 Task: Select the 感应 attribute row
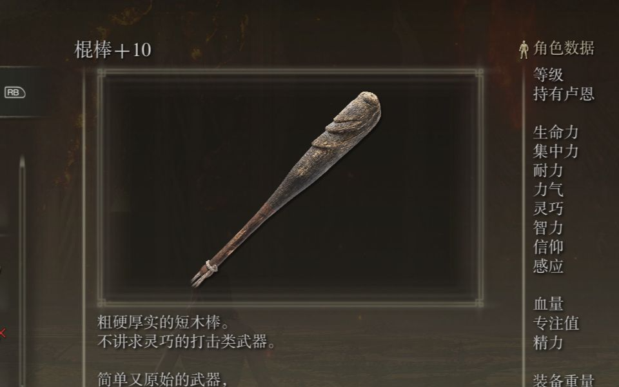point(548,266)
